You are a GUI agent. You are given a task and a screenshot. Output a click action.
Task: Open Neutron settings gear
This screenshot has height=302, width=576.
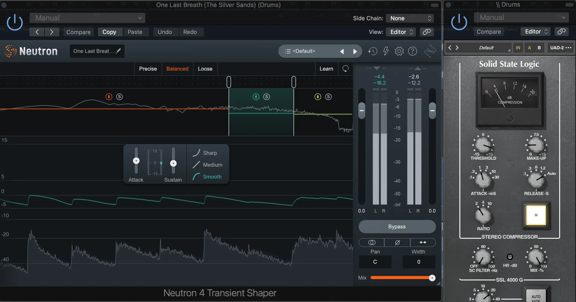pyautogui.click(x=399, y=51)
